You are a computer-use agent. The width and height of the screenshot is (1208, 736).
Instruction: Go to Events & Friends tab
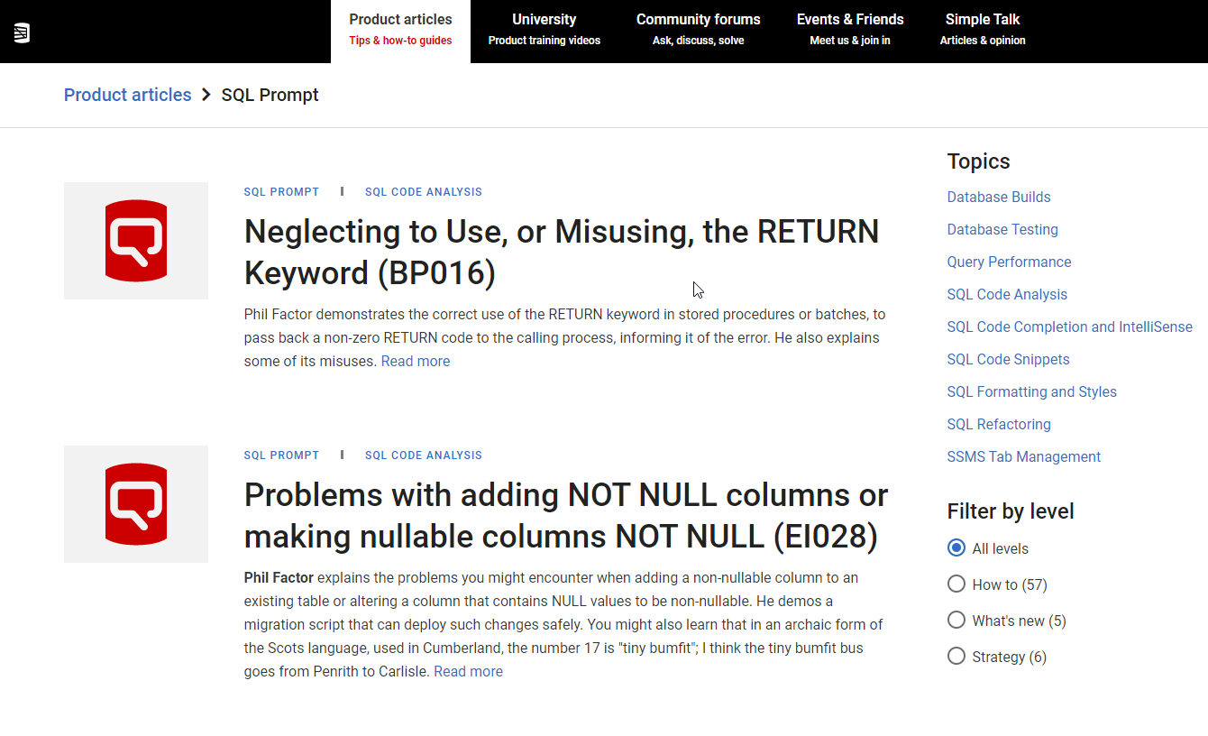click(x=849, y=30)
